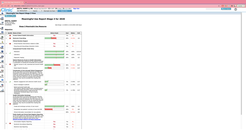Open the Followup telephone icon
Viewport: 246px width, 138px height.
(x=2, y=52)
